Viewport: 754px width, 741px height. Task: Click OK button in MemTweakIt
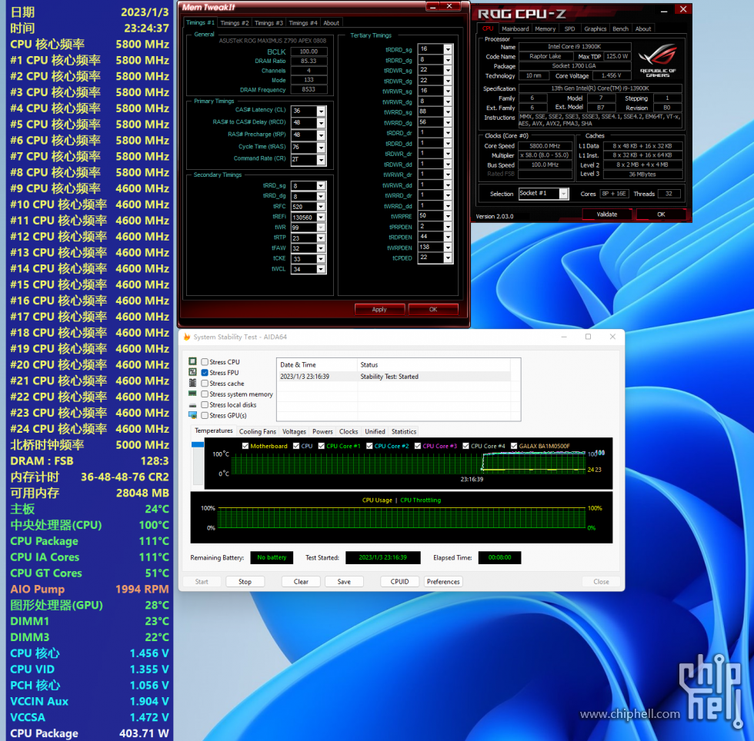pyautogui.click(x=433, y=310)
